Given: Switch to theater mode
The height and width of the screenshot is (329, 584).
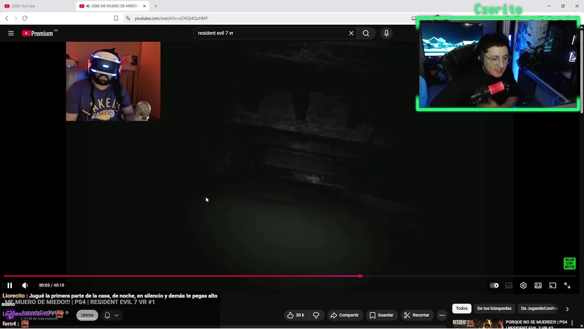Looking at the screenshot, I should pos(538,285).
